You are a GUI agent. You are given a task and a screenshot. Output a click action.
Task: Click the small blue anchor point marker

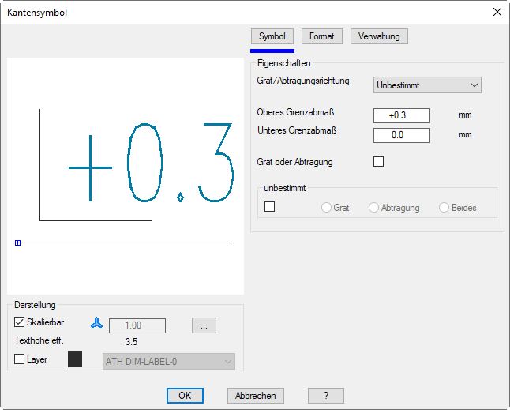[17, 243]
